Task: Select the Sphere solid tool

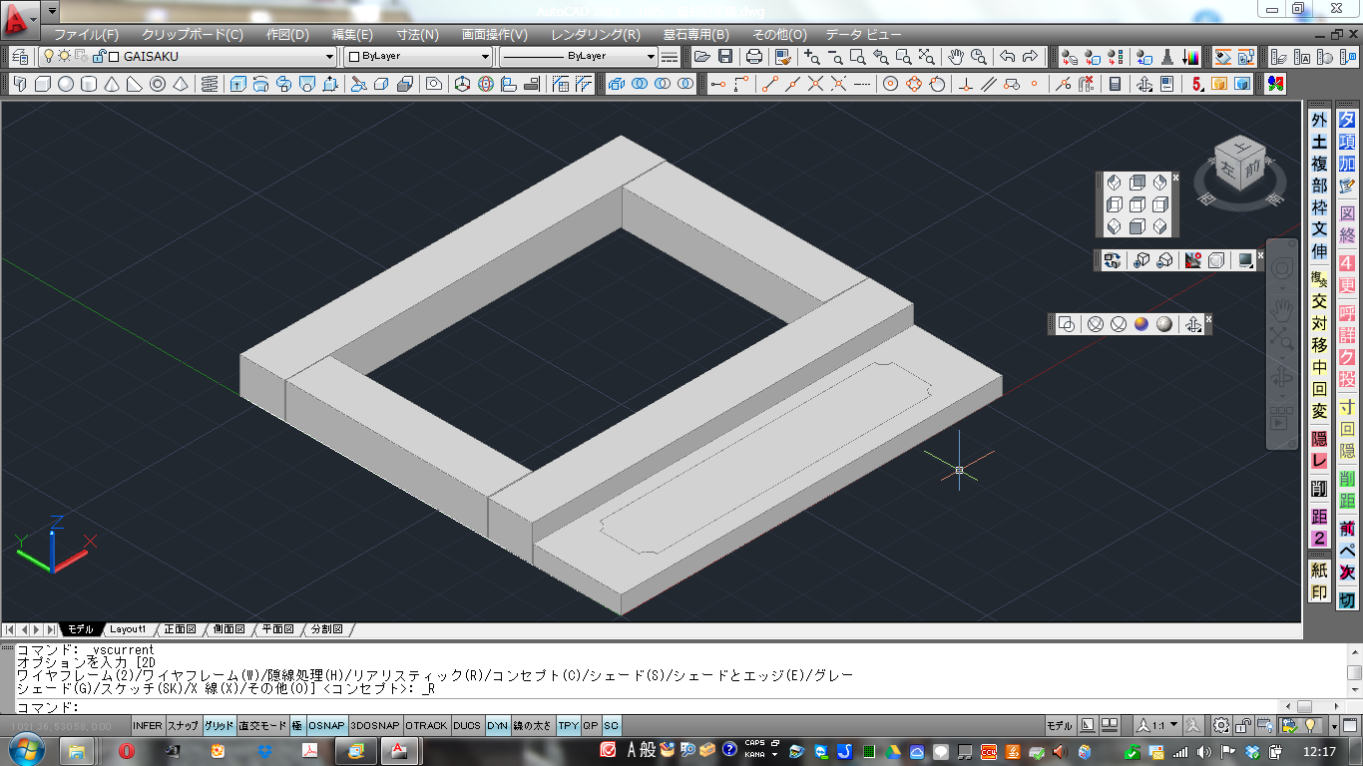Action: click(66, 84)
